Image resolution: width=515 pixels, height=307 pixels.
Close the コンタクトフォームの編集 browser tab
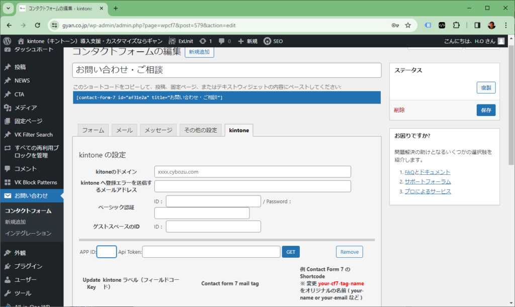click(x=102, y=8)
